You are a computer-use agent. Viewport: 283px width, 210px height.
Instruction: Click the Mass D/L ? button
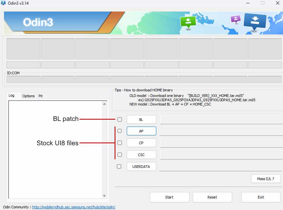pyautogui.click(x=266, y=178)
